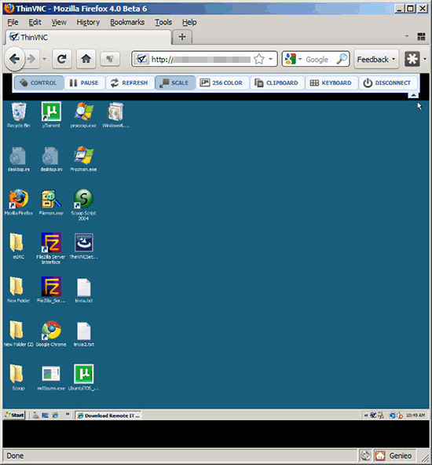Click the Firefox home button
The image size is (432, 465).
click(86, 59)
